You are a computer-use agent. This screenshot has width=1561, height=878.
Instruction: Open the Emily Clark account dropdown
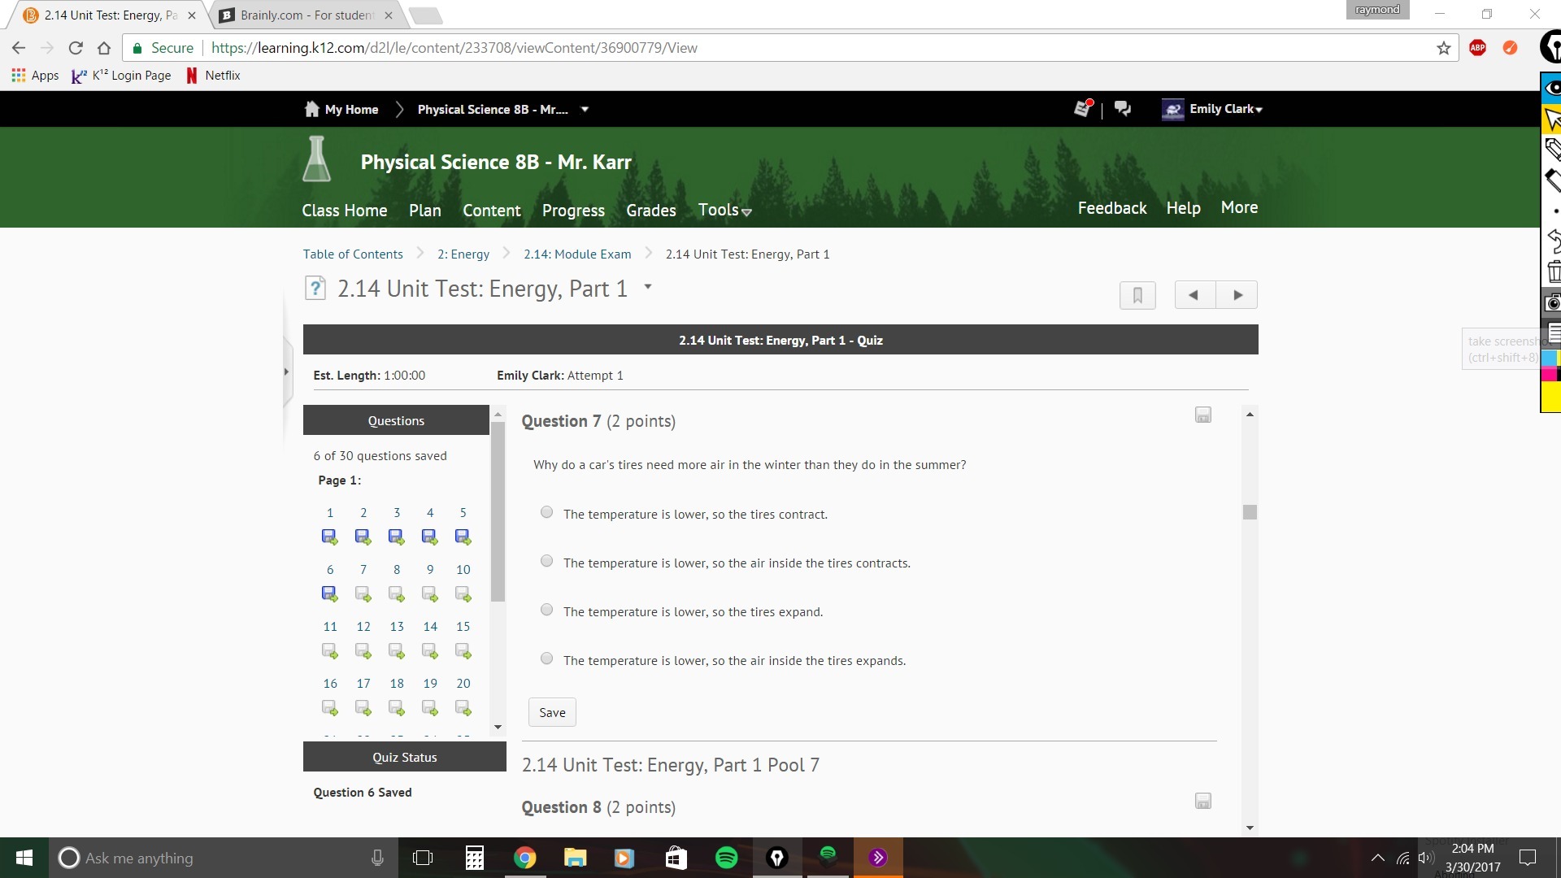(1225, 109)
